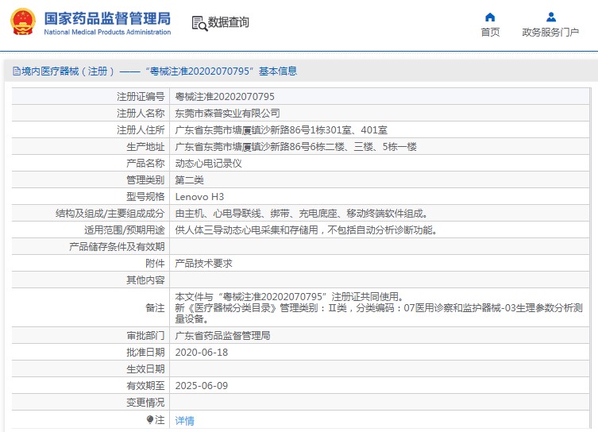Viewport: 598px width, 432px height.
Task: Click the 数据查询 header text
Action: pos(229,23)
